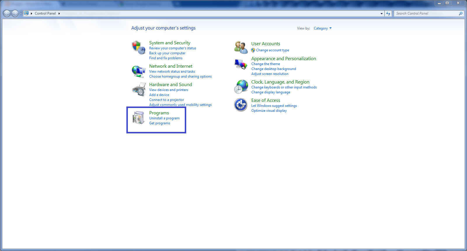Open Appearance and Personalization heading

point(284,59)
